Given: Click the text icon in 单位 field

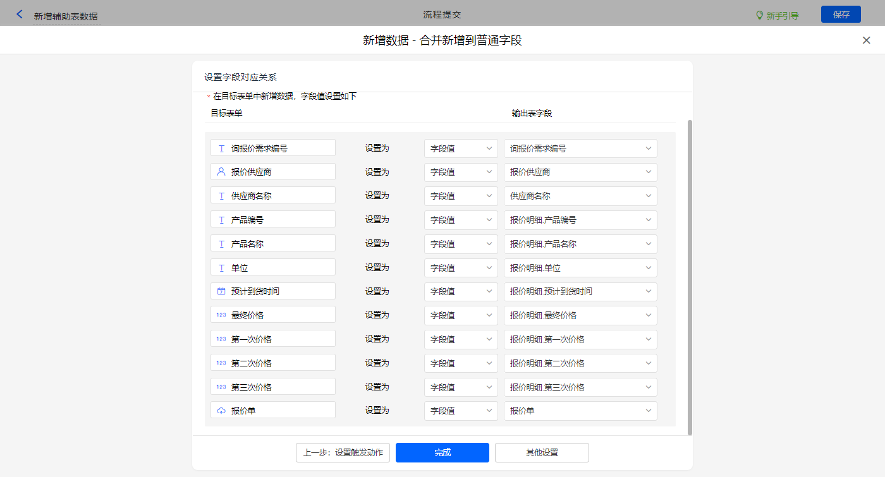Looking at the screenshot, I should (221, 268).
